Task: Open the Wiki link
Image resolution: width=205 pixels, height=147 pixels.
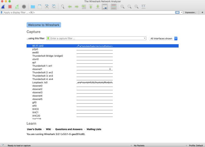Action: pyautogui.click(x=48, y=129)
